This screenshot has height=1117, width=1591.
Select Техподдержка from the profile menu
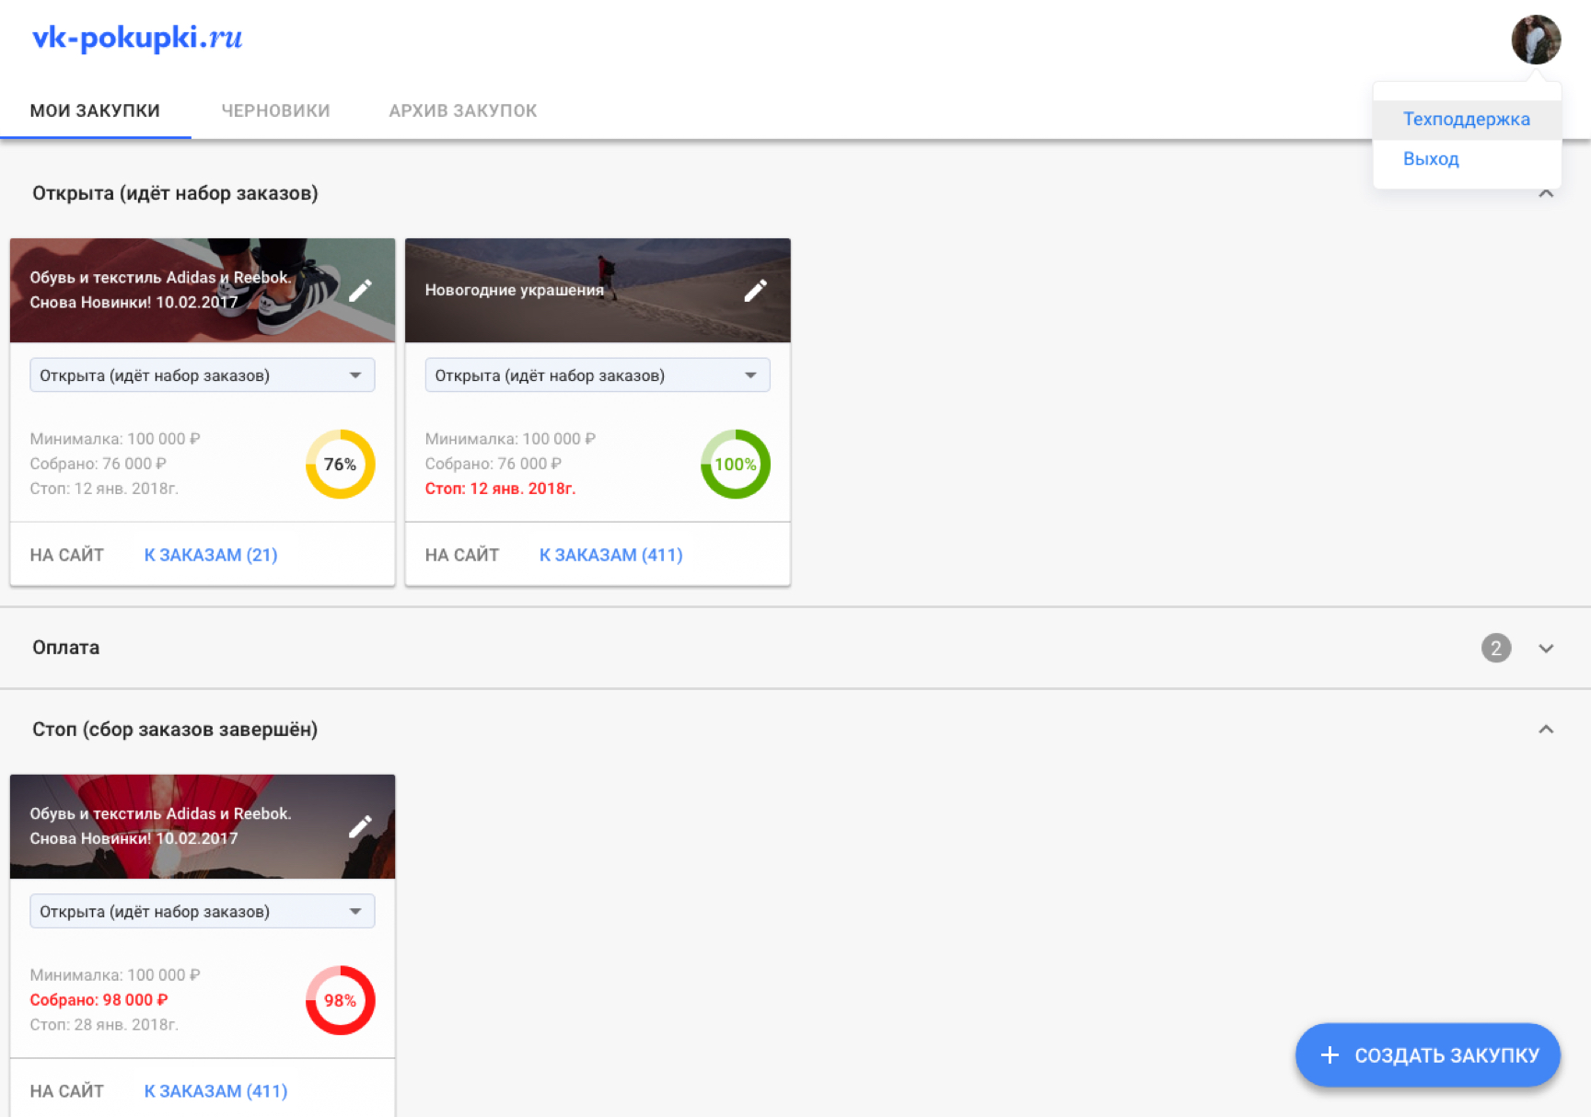point(1467,119)
